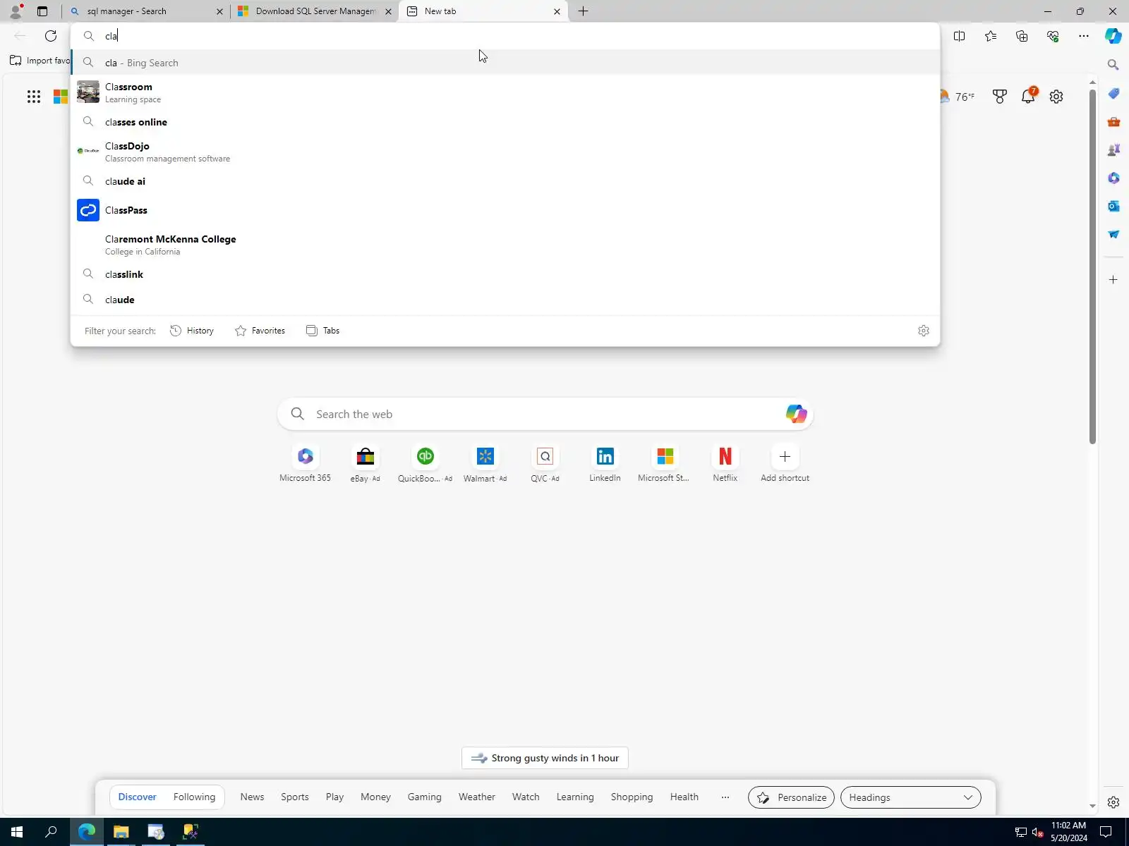Select the Discover feed tab

[137, 797]
